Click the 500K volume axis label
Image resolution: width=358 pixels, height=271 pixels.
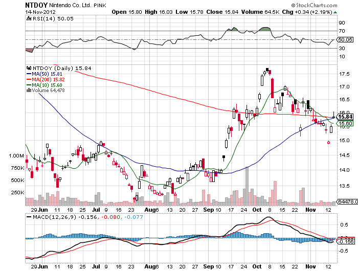(17, 180)
